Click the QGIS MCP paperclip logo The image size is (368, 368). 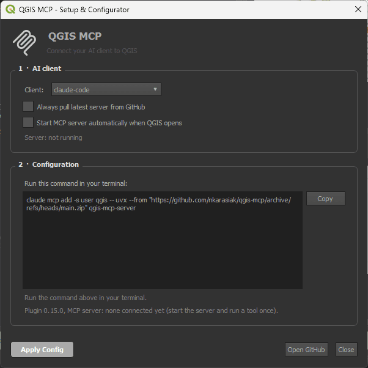click(24, 43)
